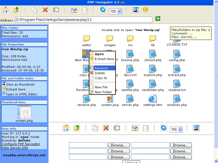Select the screen.png image file icon

pos(110,99)
